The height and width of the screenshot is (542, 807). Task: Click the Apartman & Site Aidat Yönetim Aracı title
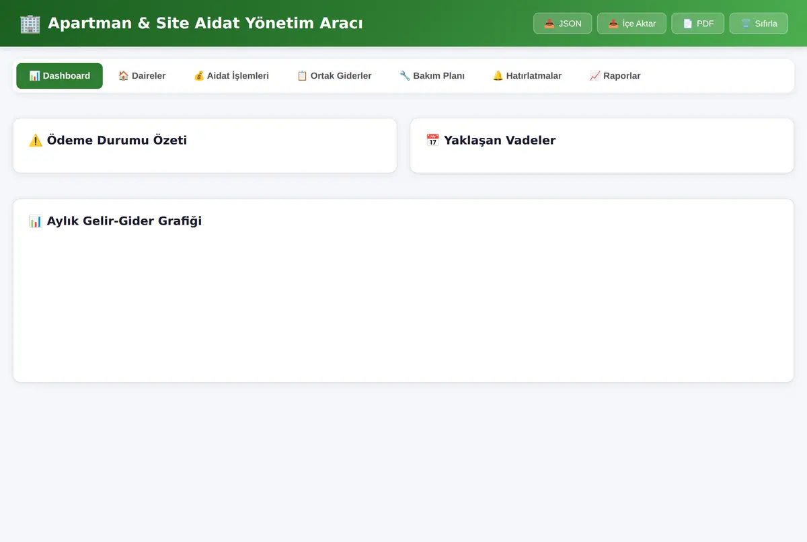point(206,24)
